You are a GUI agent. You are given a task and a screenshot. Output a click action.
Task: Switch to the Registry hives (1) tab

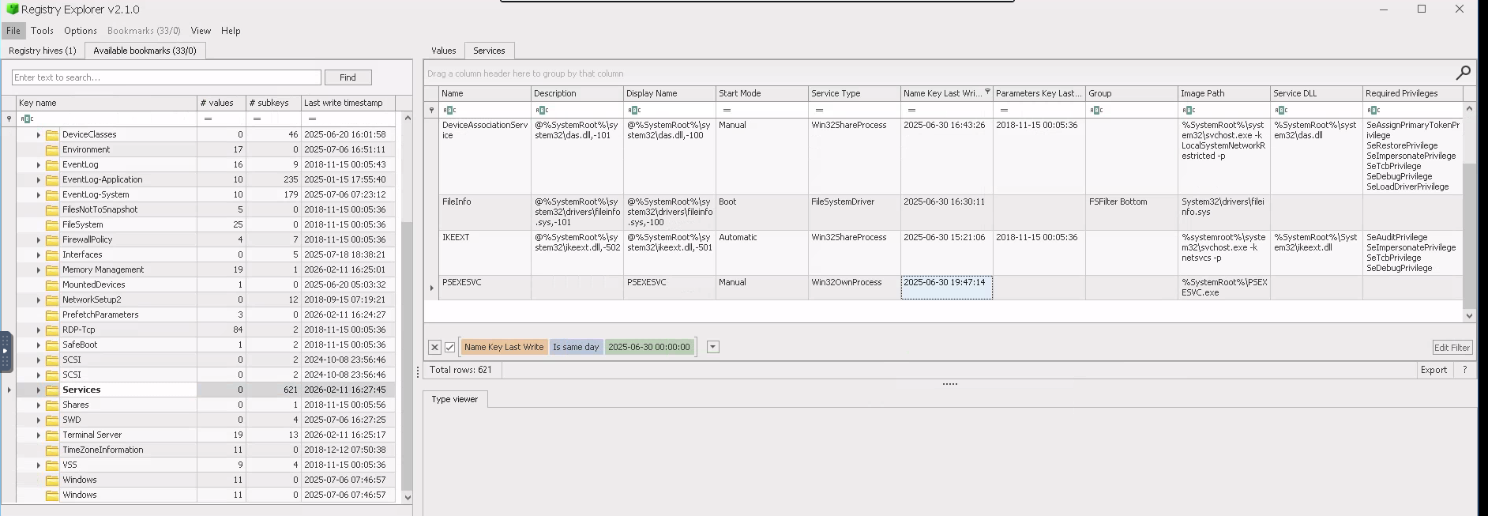click(x=43, y=51)
